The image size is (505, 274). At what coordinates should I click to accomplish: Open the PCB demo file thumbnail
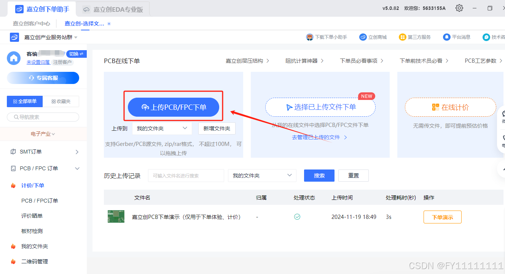(116, 216)
